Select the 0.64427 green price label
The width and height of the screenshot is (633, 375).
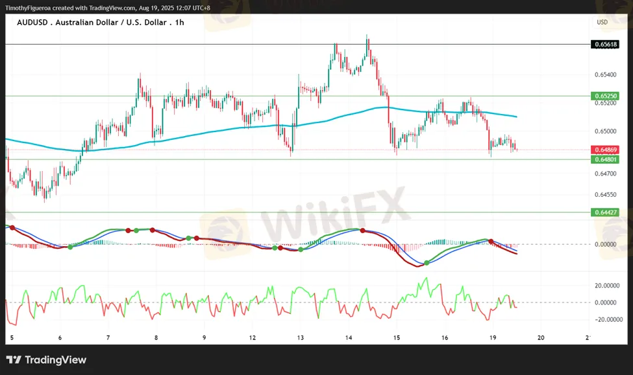click(604, 212)
